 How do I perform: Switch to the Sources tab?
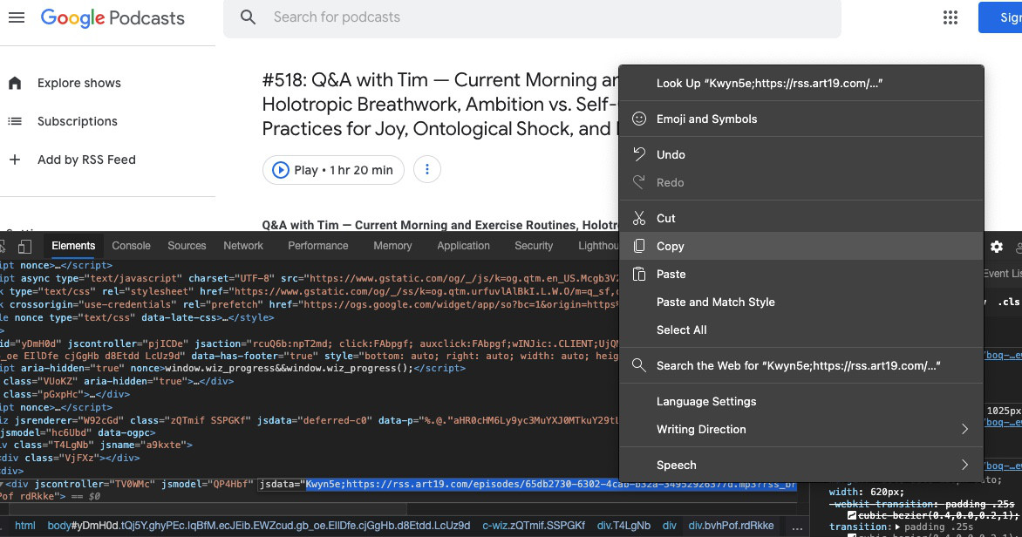coord(187,246)
